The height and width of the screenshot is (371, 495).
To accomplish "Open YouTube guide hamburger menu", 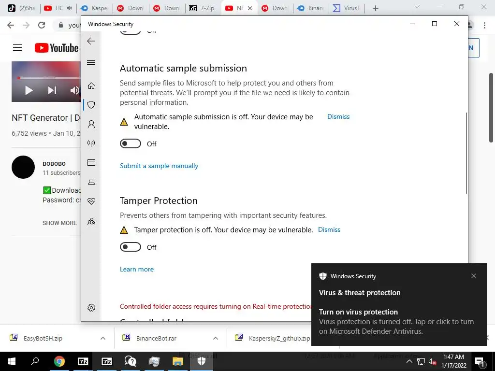I will click(17, 48).
